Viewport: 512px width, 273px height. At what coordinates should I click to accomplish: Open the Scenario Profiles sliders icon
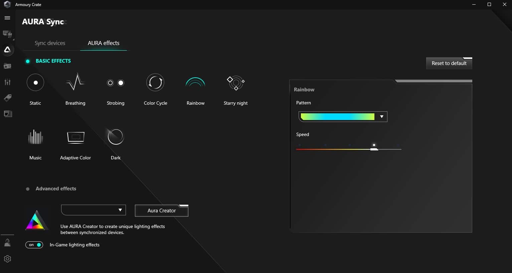7,82
